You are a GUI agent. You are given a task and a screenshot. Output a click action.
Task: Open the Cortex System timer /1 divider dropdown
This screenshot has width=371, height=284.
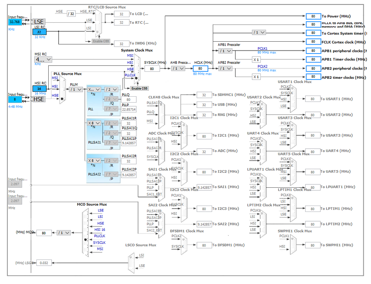click(x=259, y=32)
